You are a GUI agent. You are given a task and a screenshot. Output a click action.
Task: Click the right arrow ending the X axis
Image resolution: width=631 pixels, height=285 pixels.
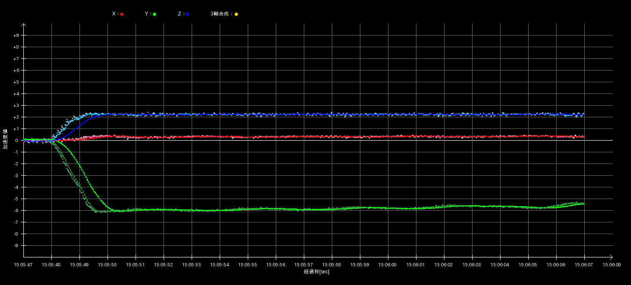pos(610,257)
